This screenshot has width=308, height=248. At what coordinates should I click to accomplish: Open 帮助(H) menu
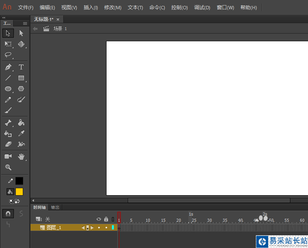tap(249, 7)
